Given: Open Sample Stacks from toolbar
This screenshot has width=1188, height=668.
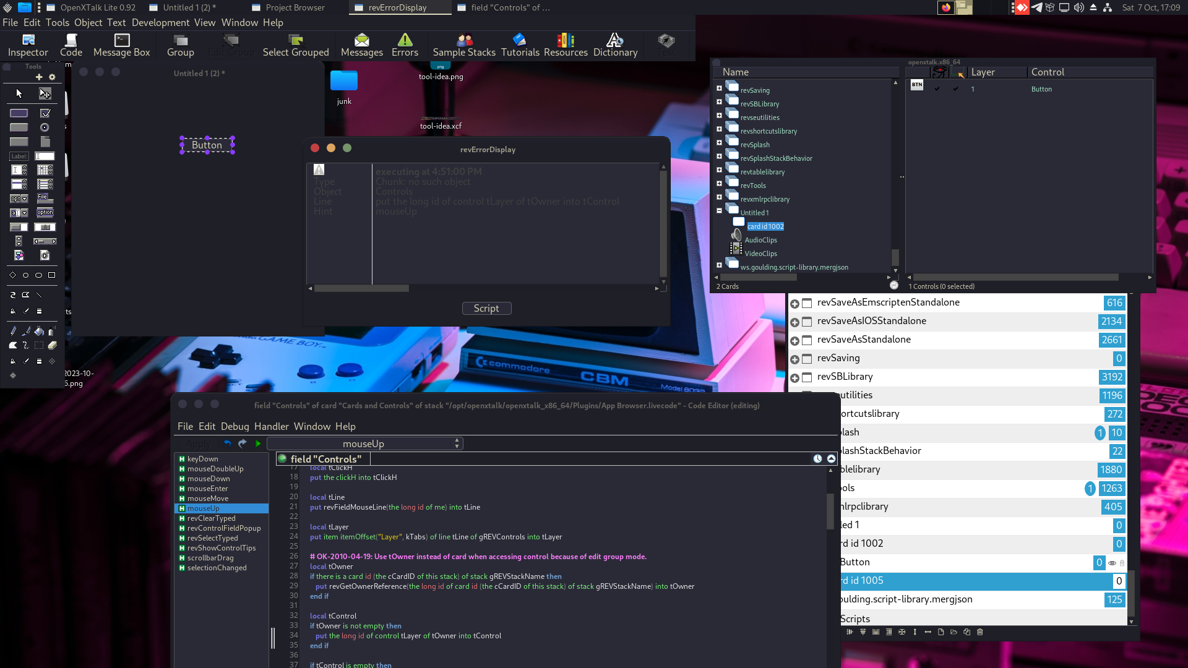Looking at the screenshot, I should pyautogui.click(x=464, y=45).
